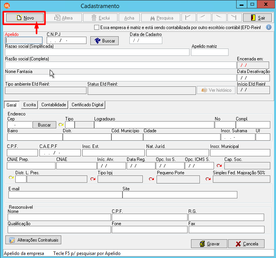Select the Certificado Digital tab
This screenshot has height=258, width=276.
pos(87,105)
